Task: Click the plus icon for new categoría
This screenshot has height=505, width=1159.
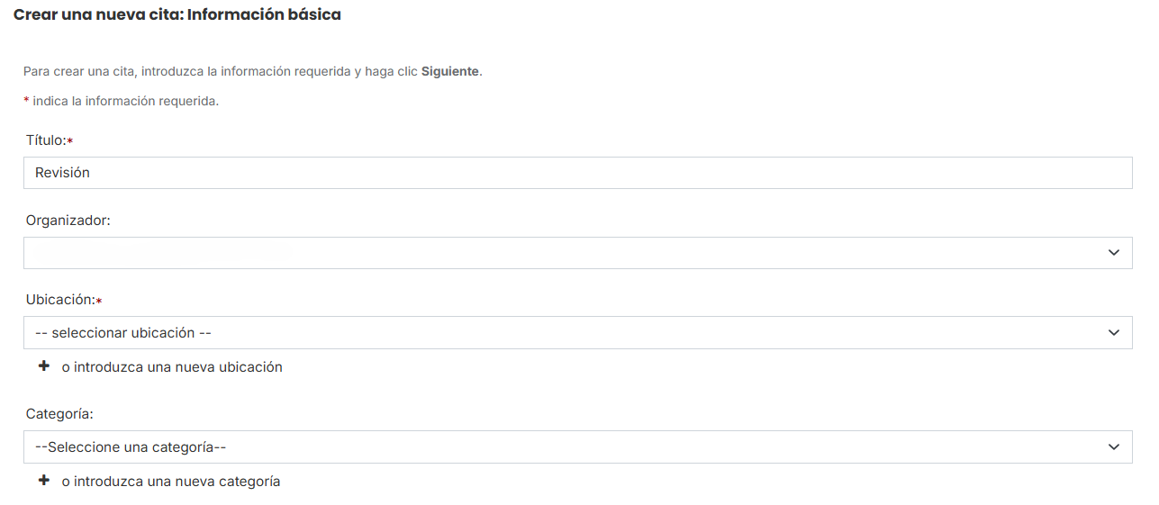Action: pos(43,481)
